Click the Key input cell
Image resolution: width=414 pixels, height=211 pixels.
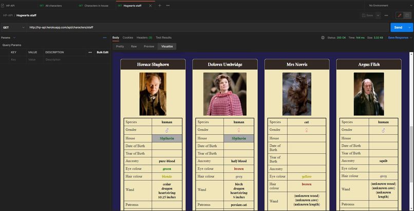click(18, 60)
